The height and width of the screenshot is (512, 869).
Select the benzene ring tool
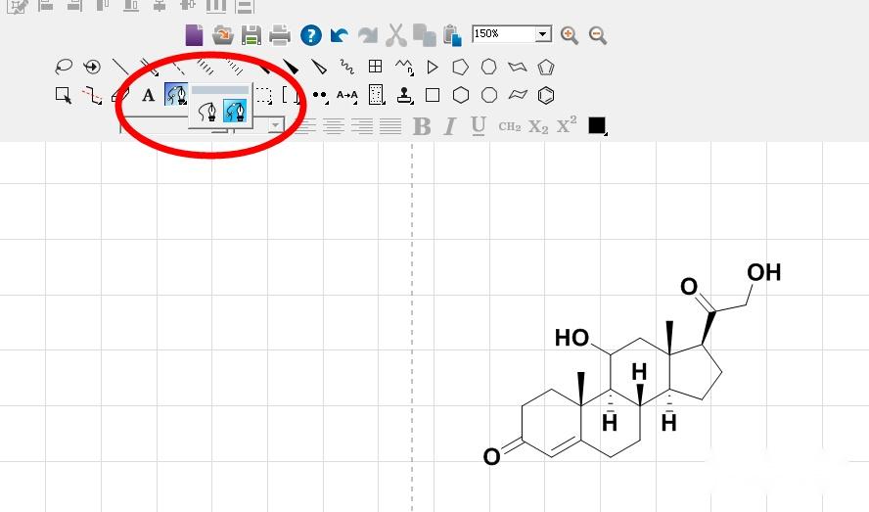click(546, 95)
